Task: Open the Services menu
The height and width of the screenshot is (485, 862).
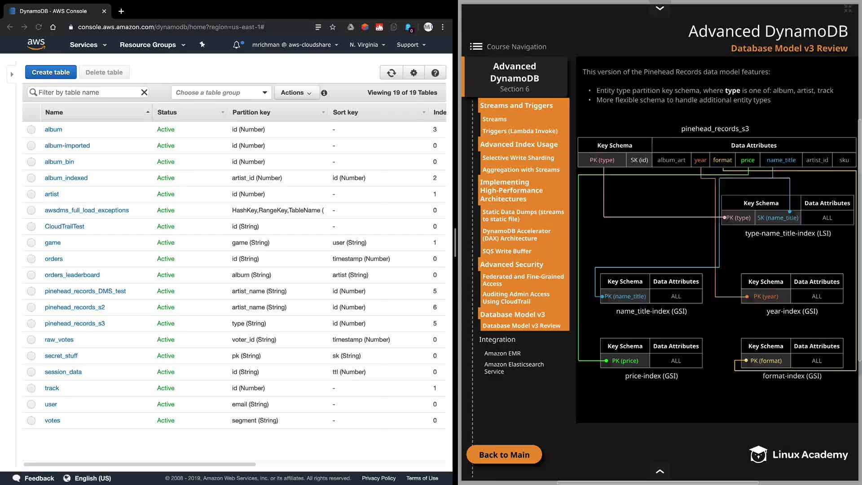Action: 88,45
